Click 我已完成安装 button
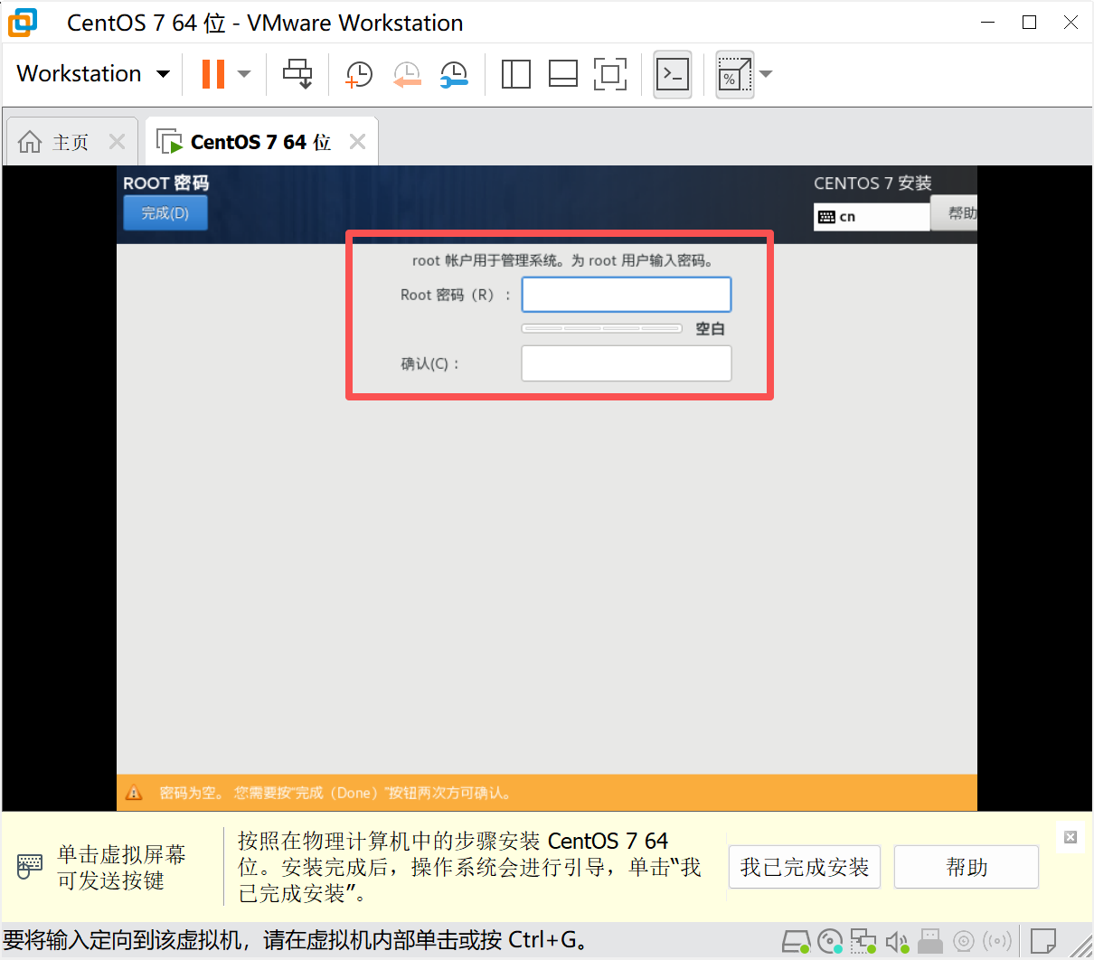This screenshot has width=1094, height=960. [805, 867]
